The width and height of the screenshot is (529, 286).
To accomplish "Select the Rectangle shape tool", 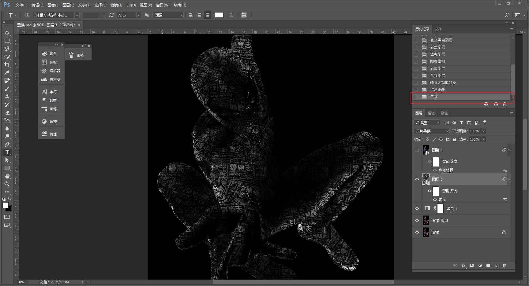I will point(7,168).
